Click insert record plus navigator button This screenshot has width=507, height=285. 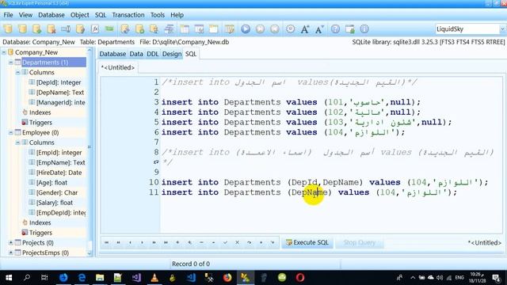tap(177, 242)
